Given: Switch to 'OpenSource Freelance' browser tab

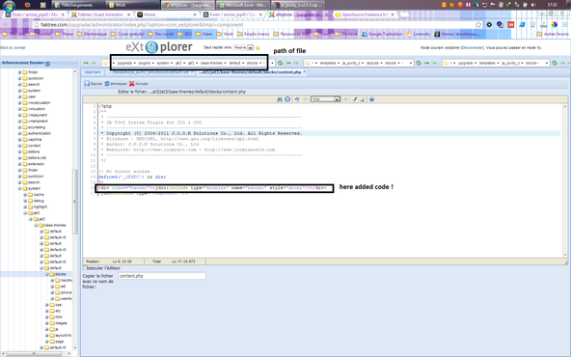Looking at the screenshot, I should pyautogui.click(x=365, y=14).
